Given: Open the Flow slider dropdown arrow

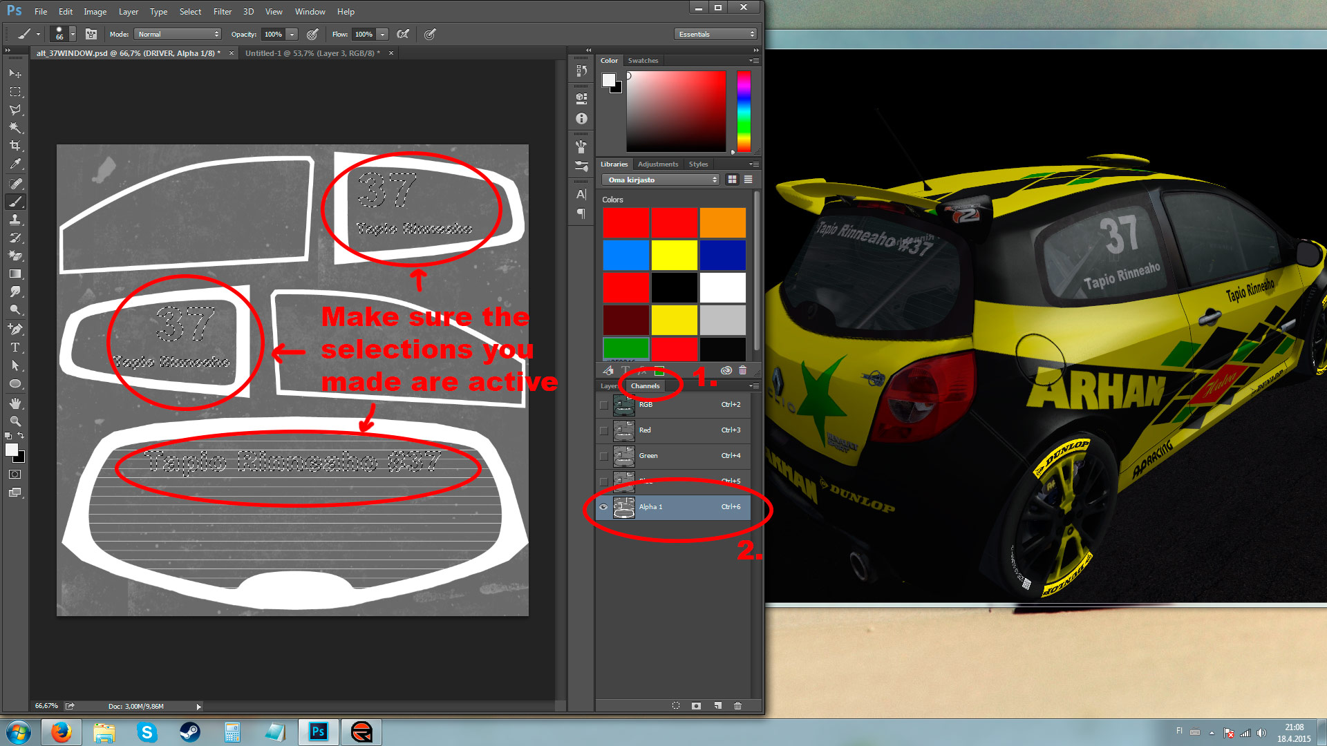Looking at the screenshot, I should (382, 34).
